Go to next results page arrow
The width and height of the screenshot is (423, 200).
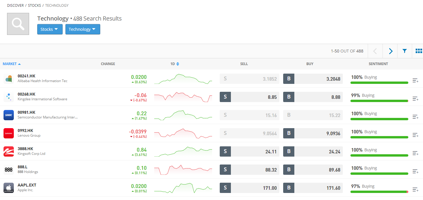click(x=390, y=51)
